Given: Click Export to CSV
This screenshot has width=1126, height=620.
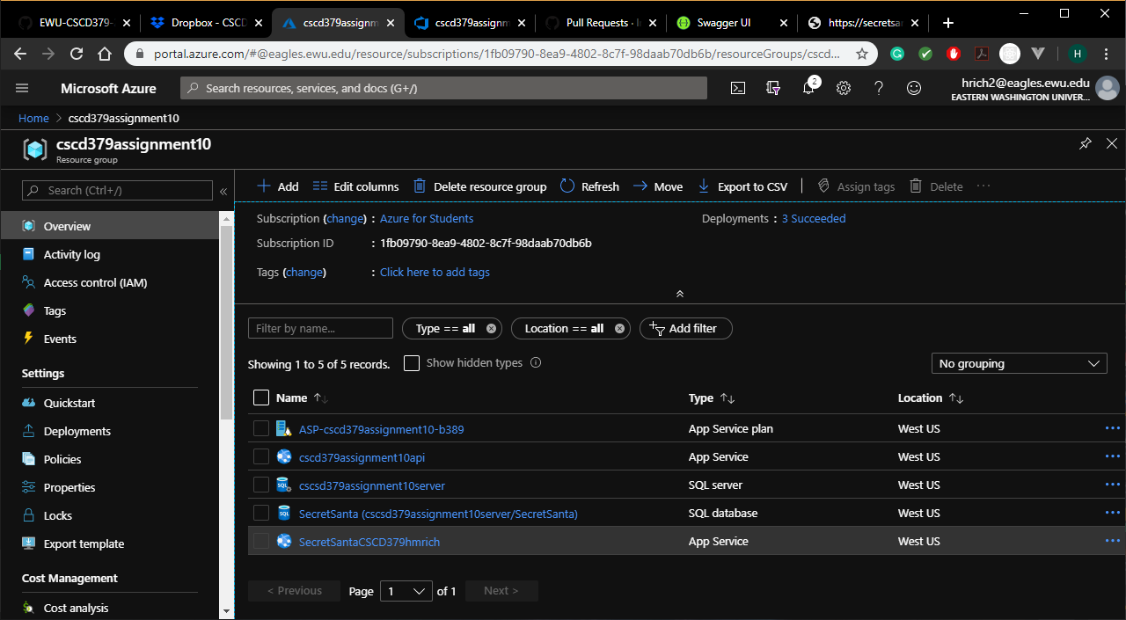Looking at the screenshot, I should (742, 186).
